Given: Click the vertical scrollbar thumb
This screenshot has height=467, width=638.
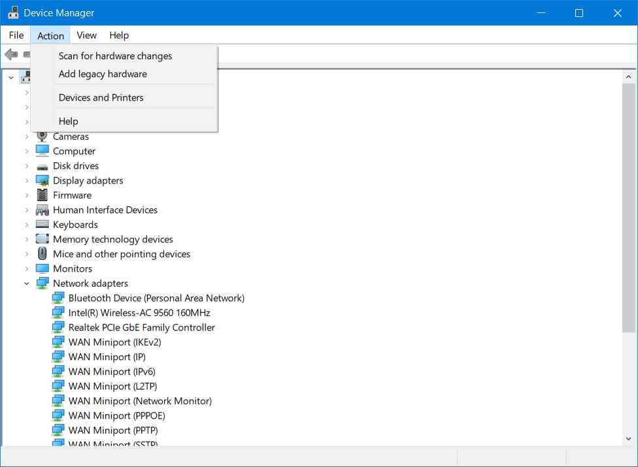Looking at the screenshot, I should pyautogui.click(x=628, y=208).
